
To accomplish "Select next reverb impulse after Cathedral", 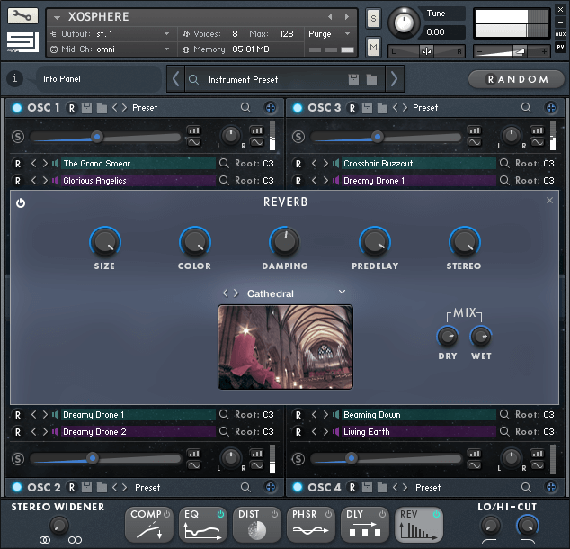I will click(x=236, y=292).
